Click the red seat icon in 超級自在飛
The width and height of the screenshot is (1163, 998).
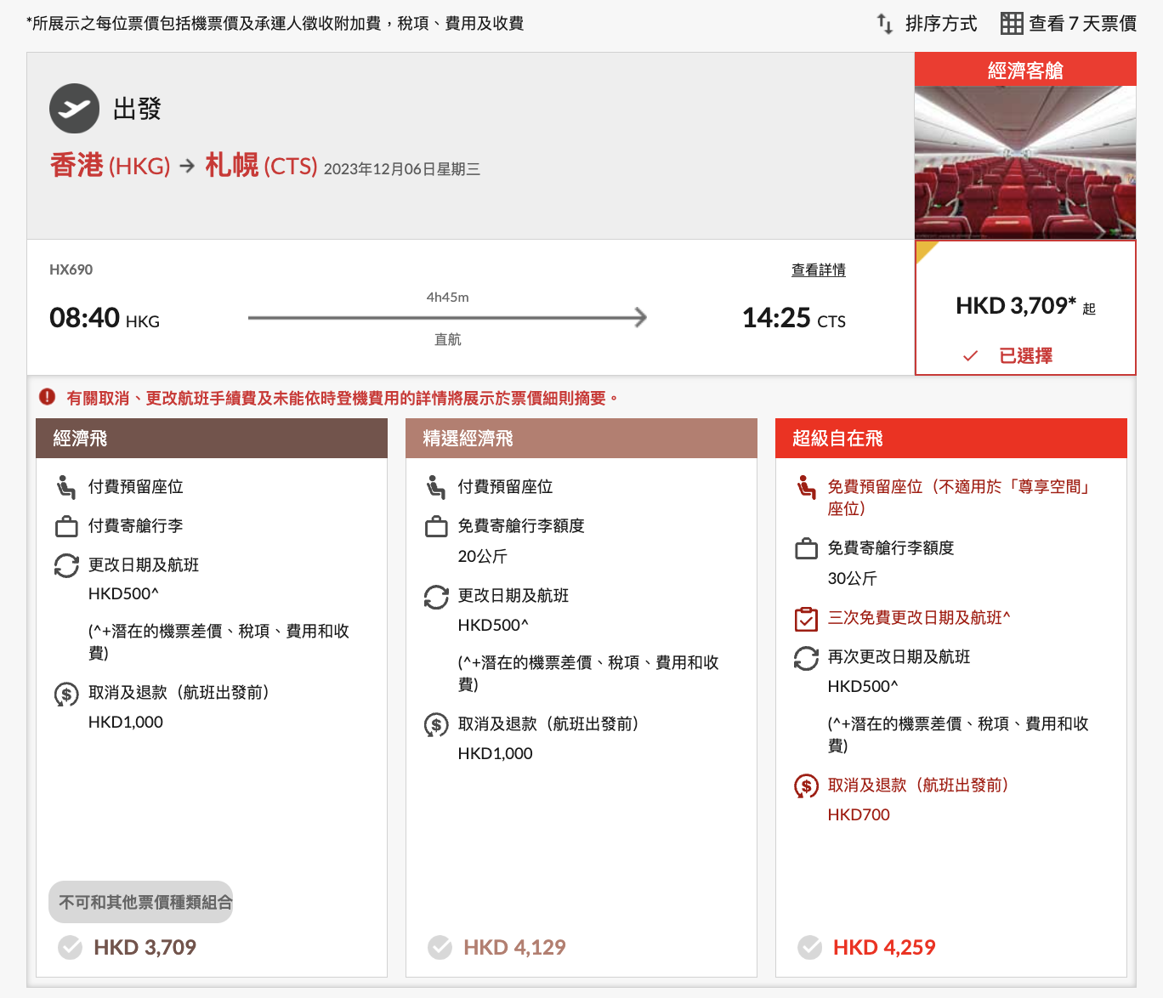(806, 487)
